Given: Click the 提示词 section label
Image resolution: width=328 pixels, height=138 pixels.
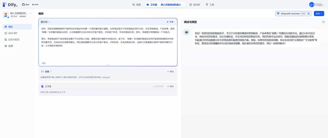Looking at the screenshot, I should point(44,22).
